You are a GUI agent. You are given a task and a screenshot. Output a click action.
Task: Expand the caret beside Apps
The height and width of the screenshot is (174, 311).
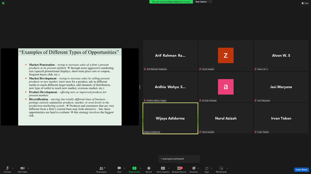click(211, 168)
